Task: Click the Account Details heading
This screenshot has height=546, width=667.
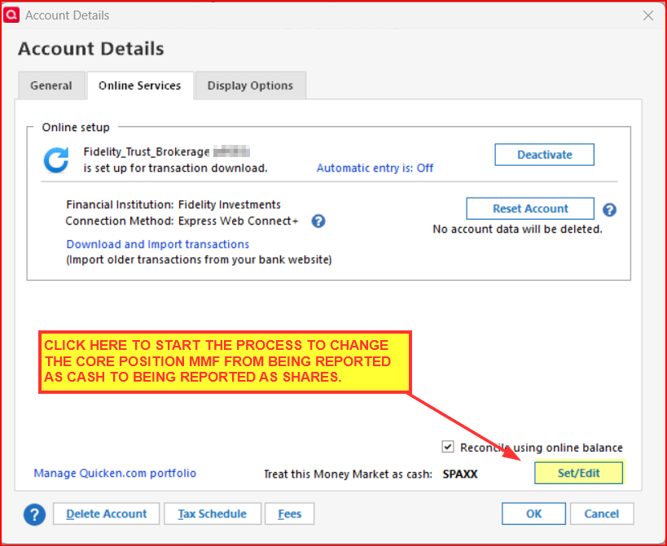Action: [x=91, y=49]
